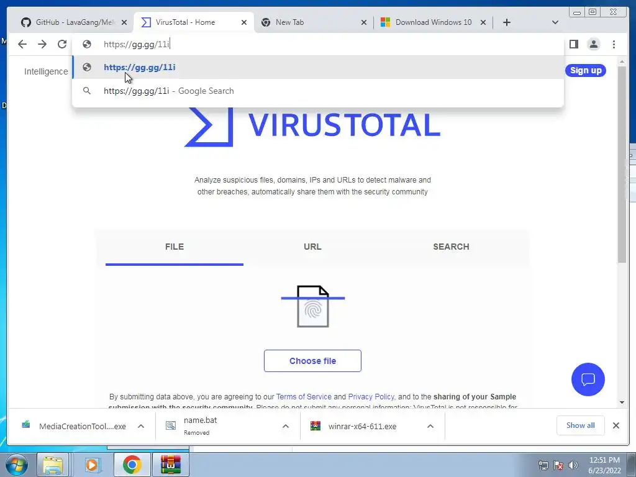The height and width of the screenshot is (477, 636).
Task: Close the GitHub tab
Action: [124, 23]
